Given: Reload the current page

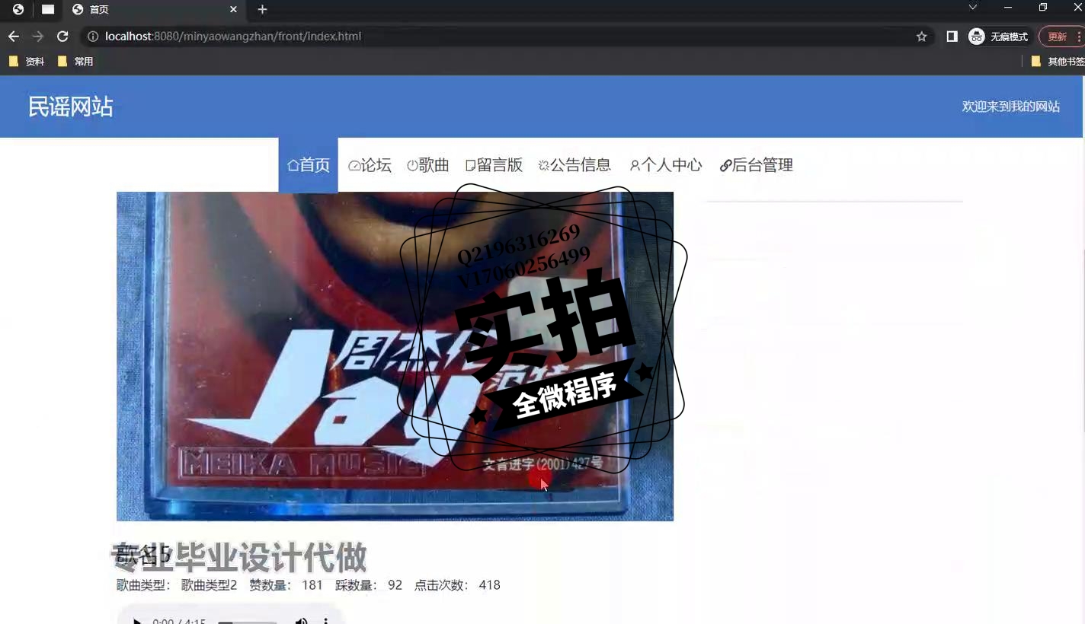Looking at the screenshot, I should coord(63,37).
